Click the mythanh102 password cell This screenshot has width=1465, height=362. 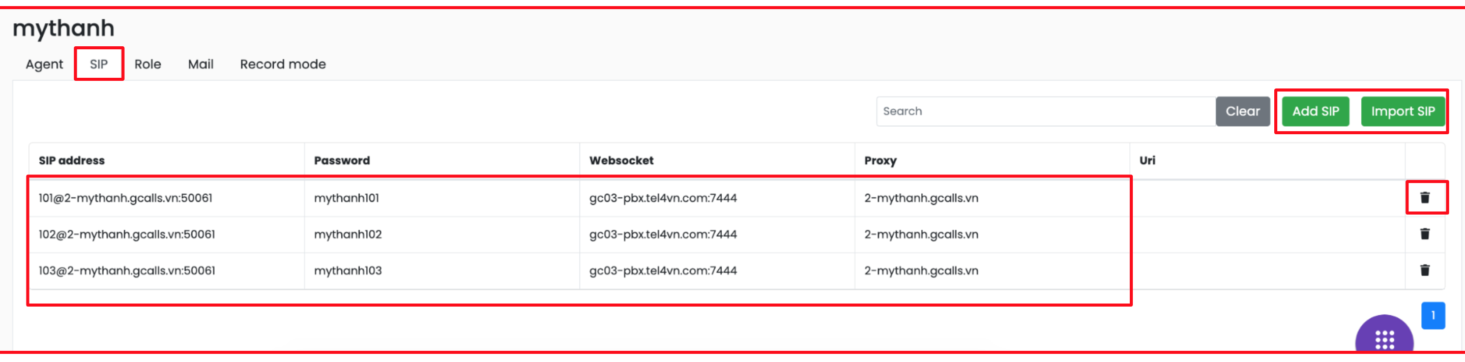[347, 235]
